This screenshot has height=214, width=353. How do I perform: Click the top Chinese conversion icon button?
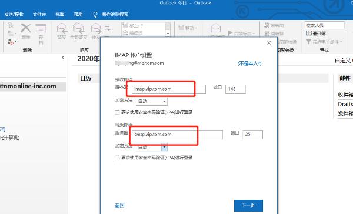click(274, 25)
